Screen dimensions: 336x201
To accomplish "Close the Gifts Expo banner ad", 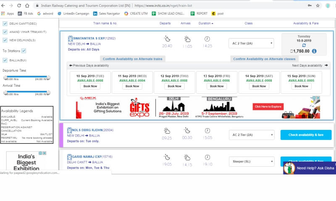I will tap(318, 98).
